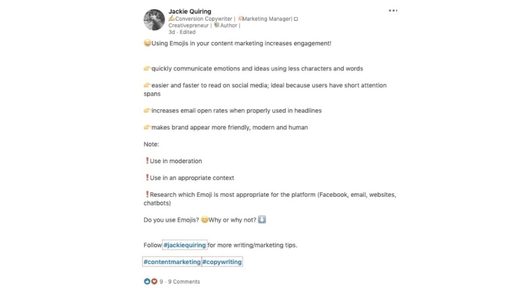Open the #contentmarketing hashtag

click(x=172, y=262)
